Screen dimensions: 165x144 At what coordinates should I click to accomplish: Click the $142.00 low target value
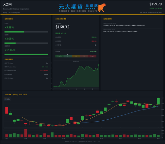pos(94,41)
